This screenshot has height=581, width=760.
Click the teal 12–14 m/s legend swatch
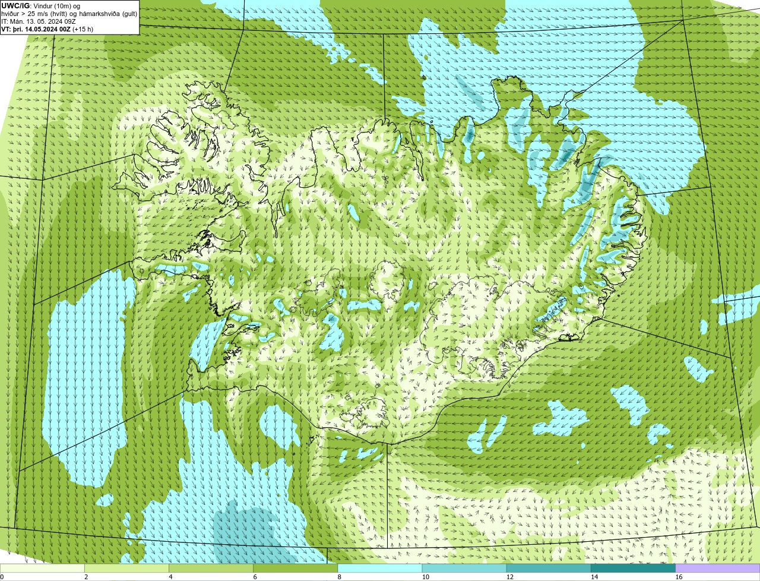point(549,568)
